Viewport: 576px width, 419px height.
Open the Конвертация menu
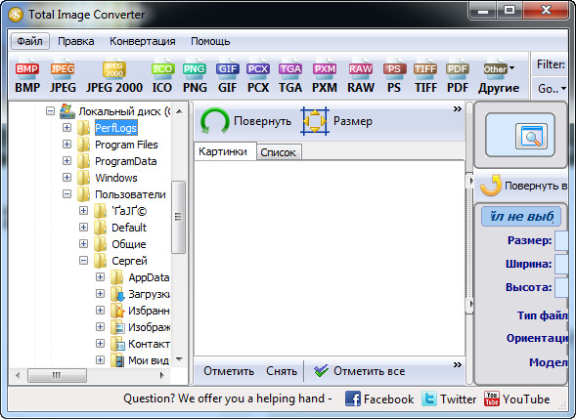click(143, 41)
